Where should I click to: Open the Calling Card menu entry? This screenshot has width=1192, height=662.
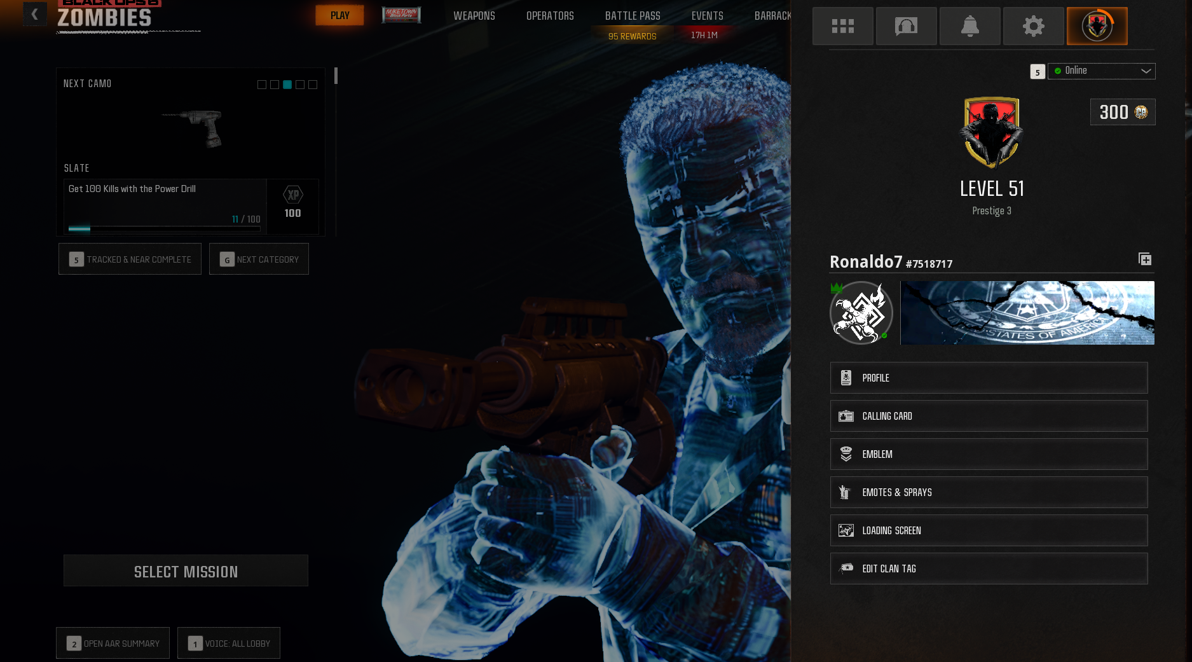click(989, 416)
